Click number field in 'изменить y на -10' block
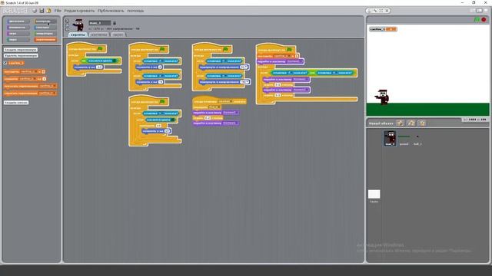 99,67
